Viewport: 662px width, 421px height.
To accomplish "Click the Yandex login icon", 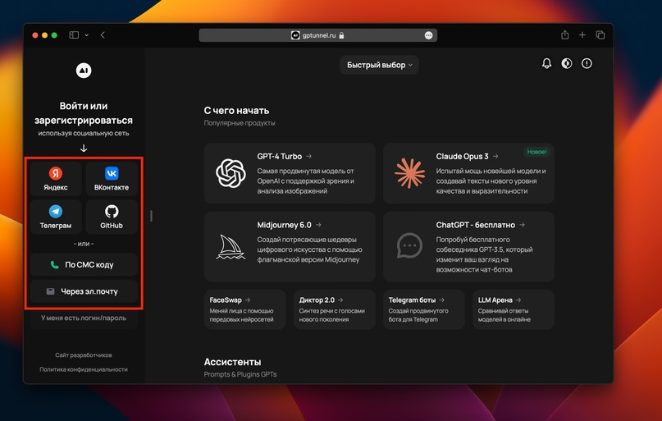I will tap(55, 173).
